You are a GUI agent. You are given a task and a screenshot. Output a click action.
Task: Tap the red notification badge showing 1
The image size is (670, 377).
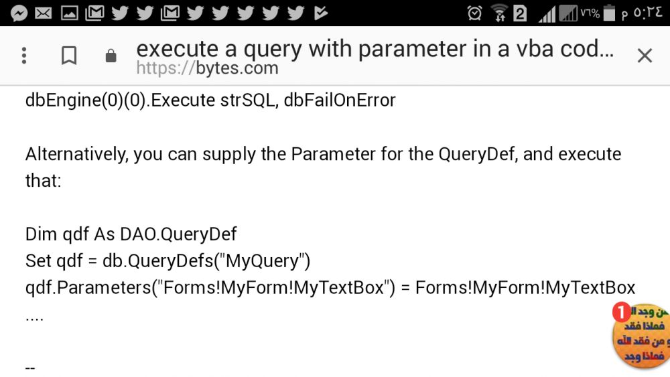[x=621, y=313]
